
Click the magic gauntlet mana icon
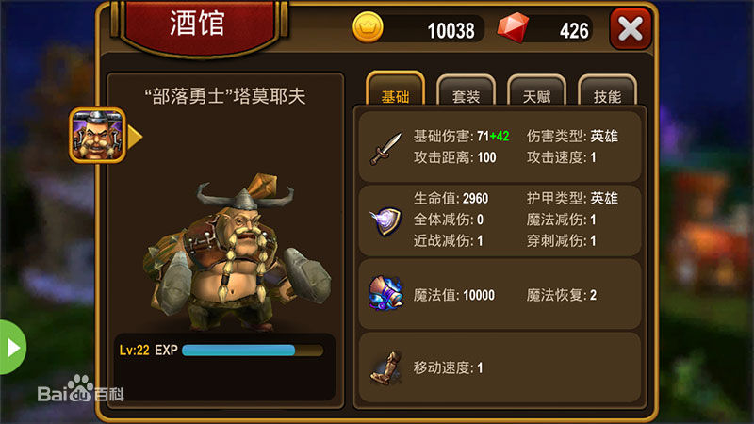click(385, 293)
